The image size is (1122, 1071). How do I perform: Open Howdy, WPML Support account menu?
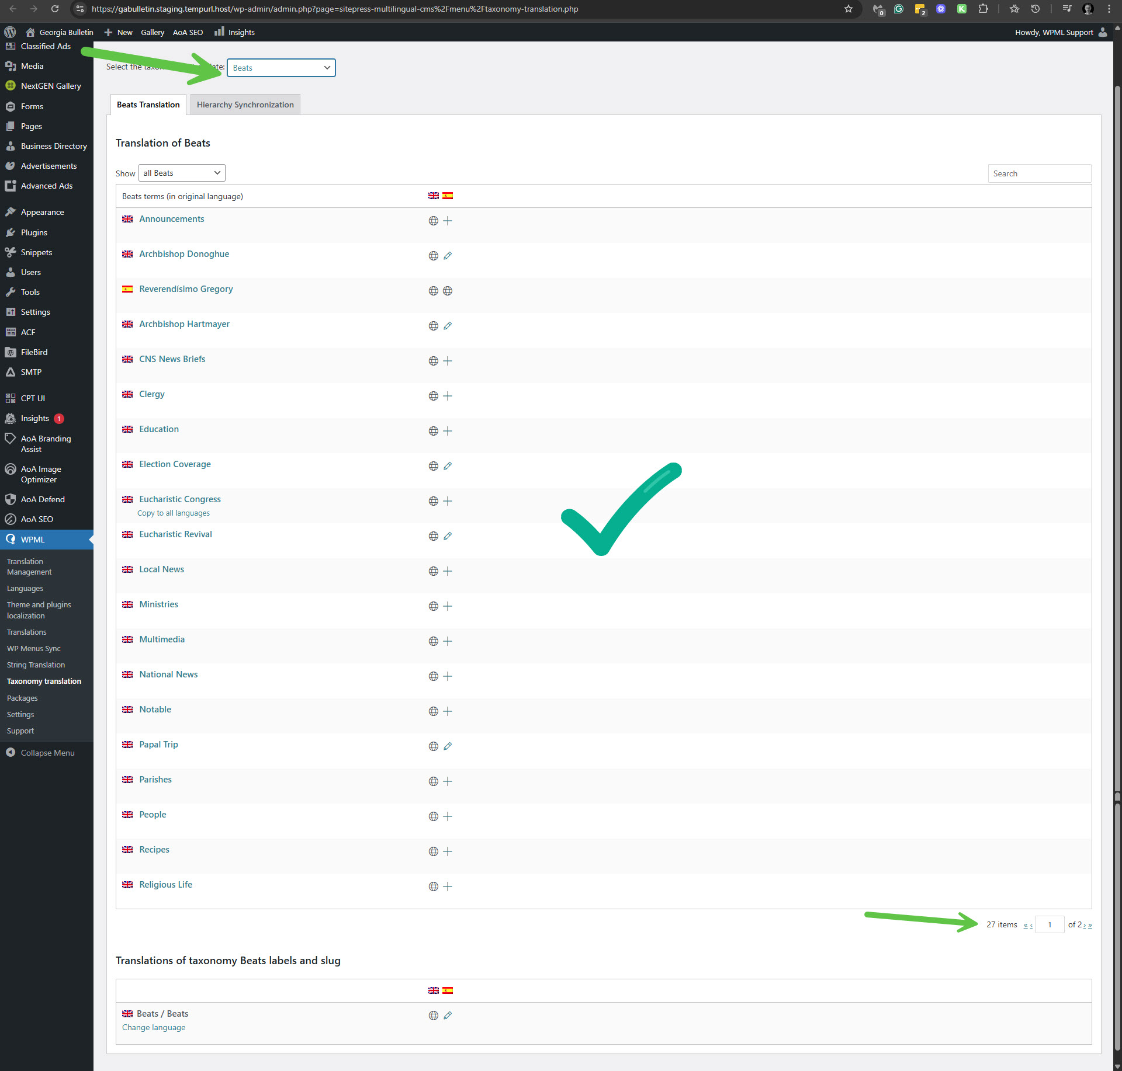[1060, 32]
